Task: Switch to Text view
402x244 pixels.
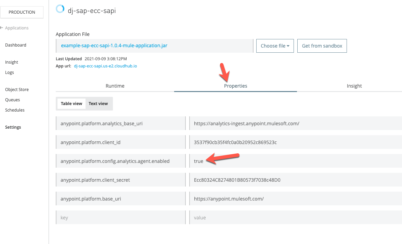Action: 98,103
